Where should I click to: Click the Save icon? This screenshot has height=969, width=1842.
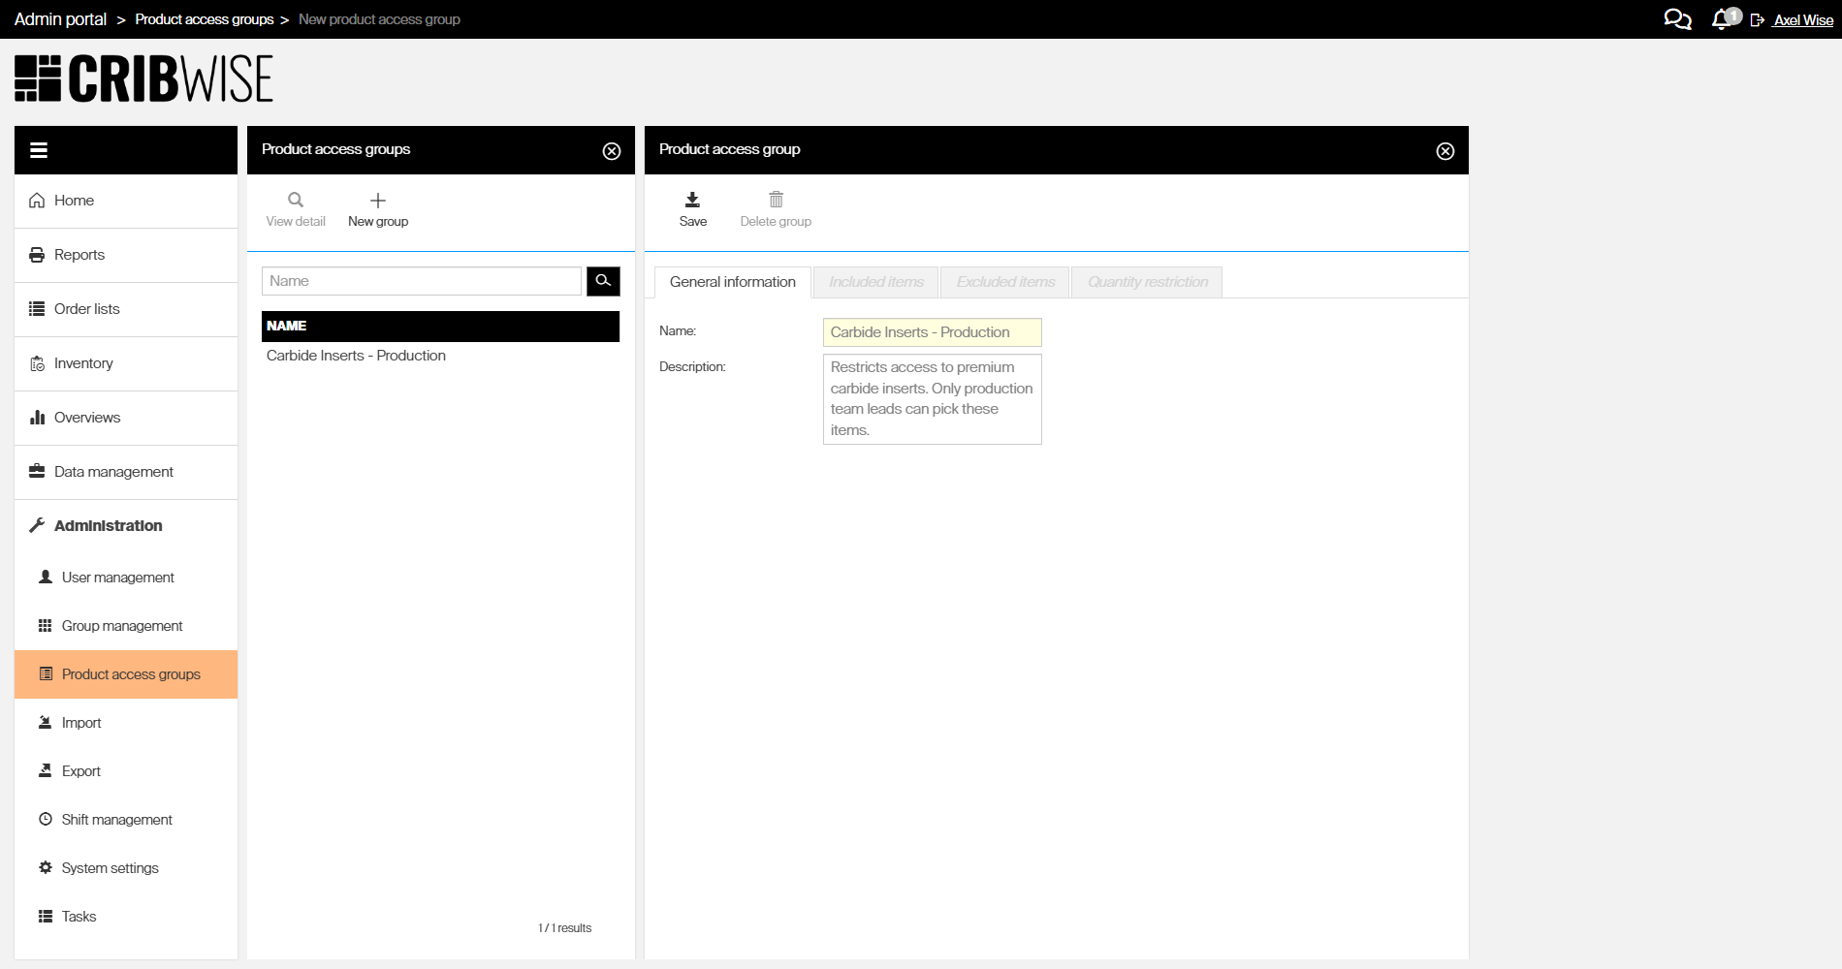(692, 201)
